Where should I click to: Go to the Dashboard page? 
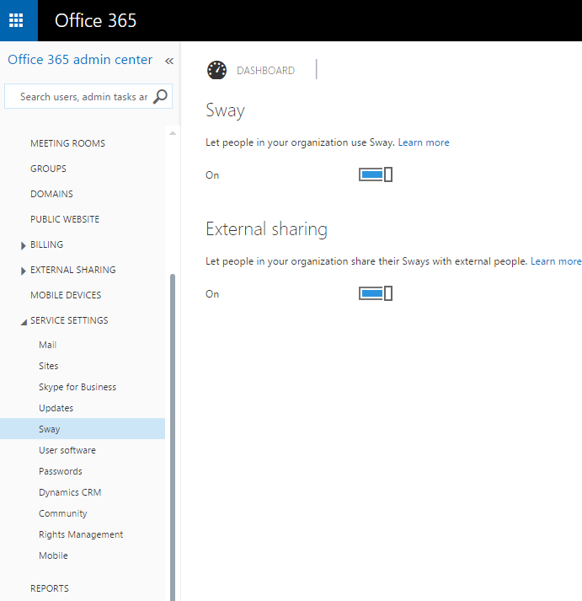pyautogui.click(x=265, y=71)
